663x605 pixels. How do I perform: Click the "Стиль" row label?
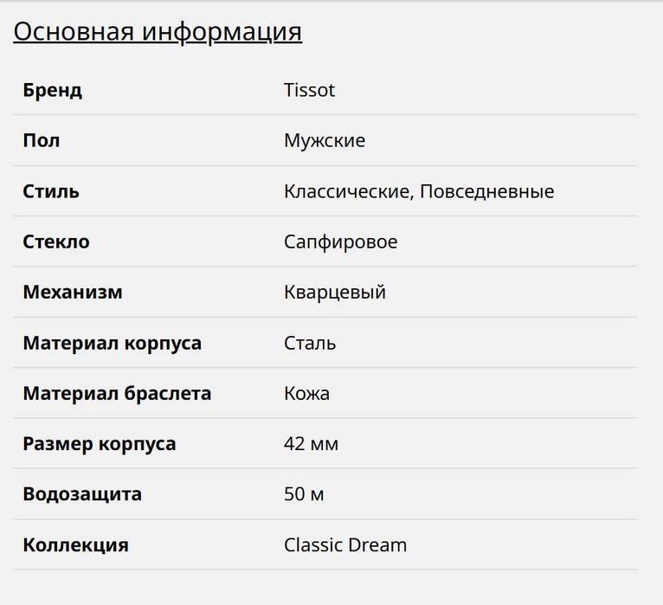tap(51, 191)
